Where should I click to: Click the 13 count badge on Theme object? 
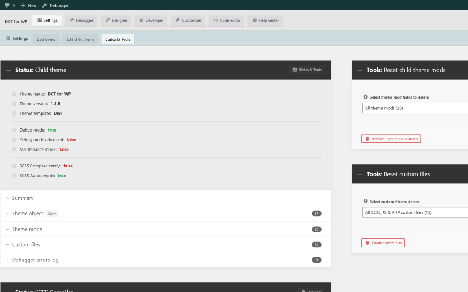pos(317,214)
